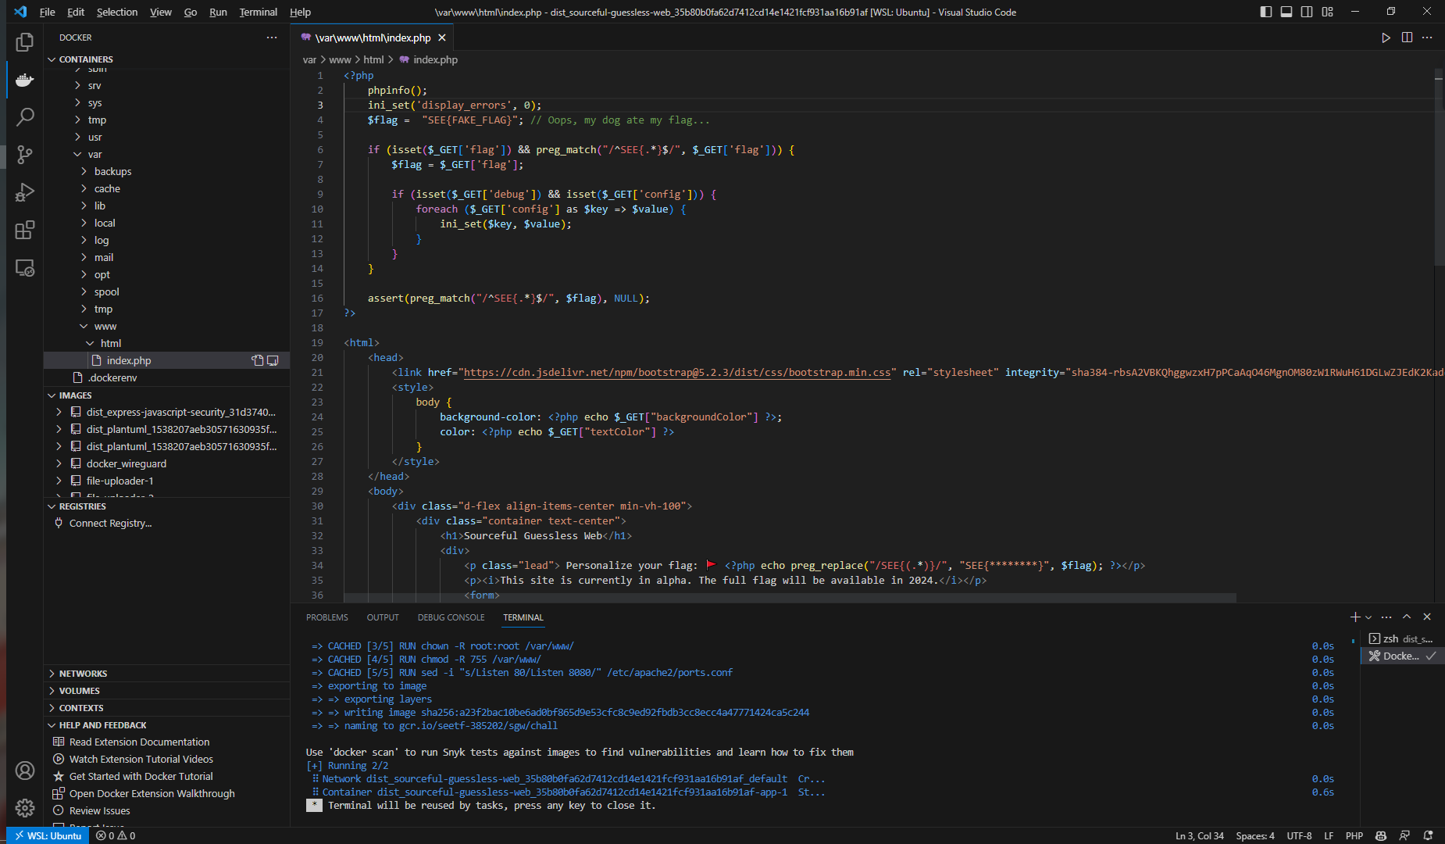Maximize the terminal panel size
Viewport: 1445px width, 844px height.
coord(1407,617)
